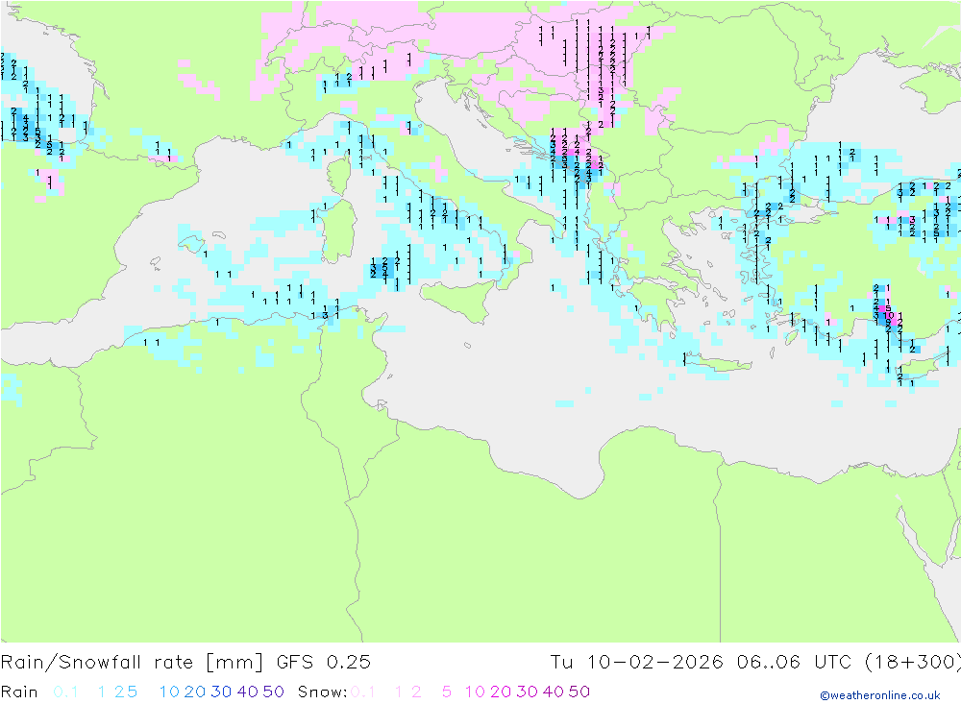The width and height of the screenshot is (961, 704).
Task: Select the Rain legend value 10
Action: coord(169,692)
